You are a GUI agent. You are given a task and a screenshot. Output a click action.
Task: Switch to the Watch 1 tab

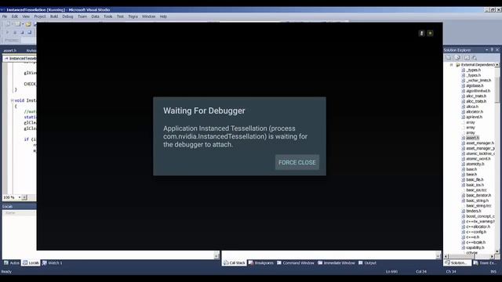(53, 263)
